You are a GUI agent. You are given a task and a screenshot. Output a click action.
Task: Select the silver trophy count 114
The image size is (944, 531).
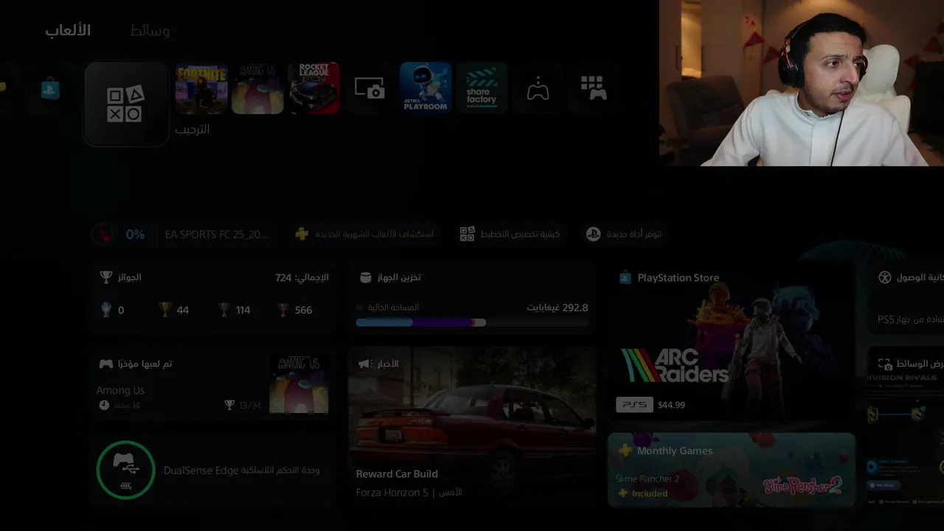[x=235, y=310]
